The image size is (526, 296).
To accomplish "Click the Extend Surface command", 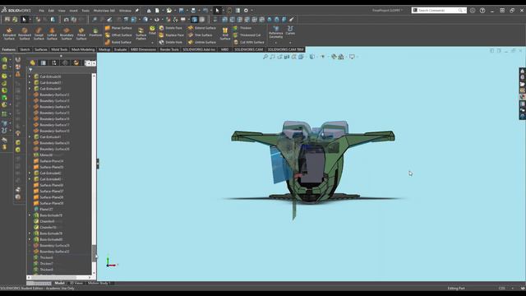I will click(x=202, y=28).
